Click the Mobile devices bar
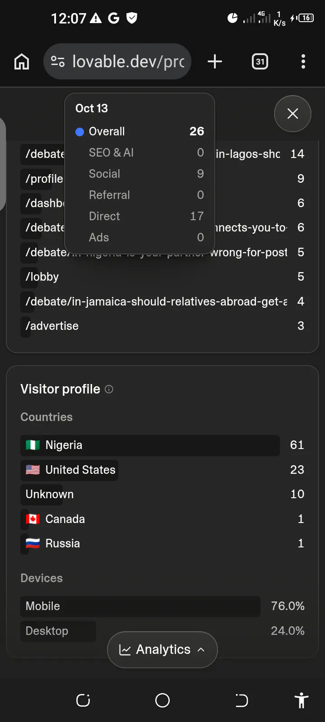 click(140, 606)
